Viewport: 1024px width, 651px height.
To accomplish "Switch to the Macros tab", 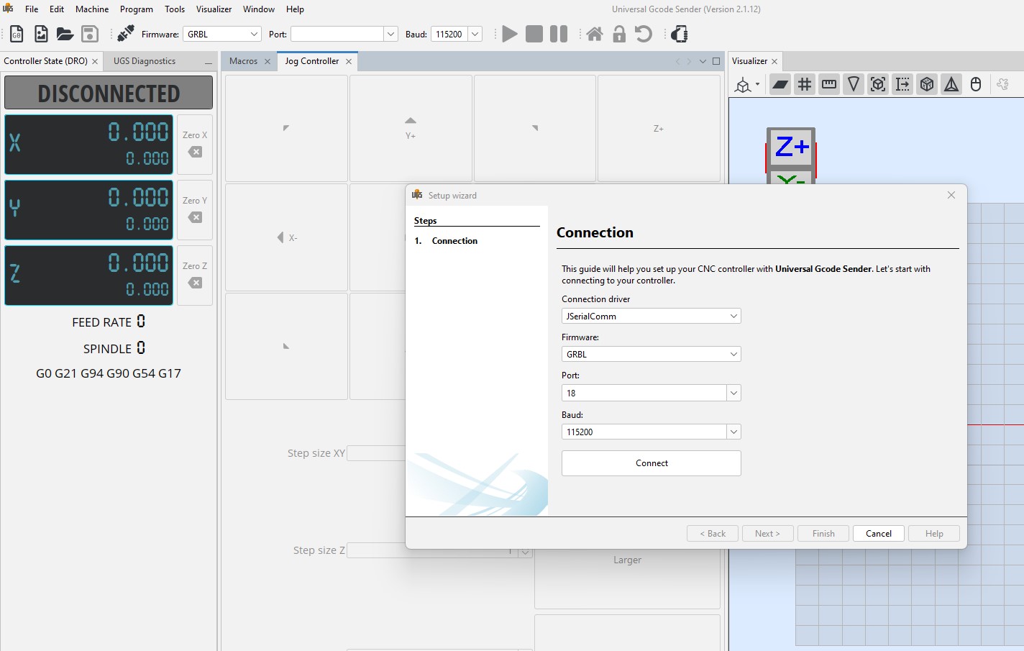I will click(x=243, y=61).
